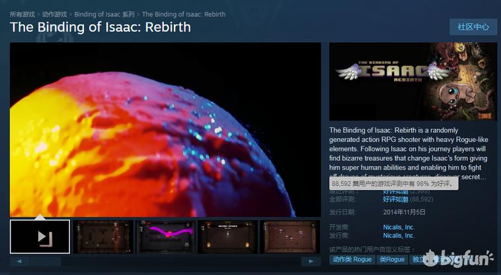This screenshot has height=275, width=501.
Task: Select the second screenshot thumbnail
Action: click(x=103, y=237)
